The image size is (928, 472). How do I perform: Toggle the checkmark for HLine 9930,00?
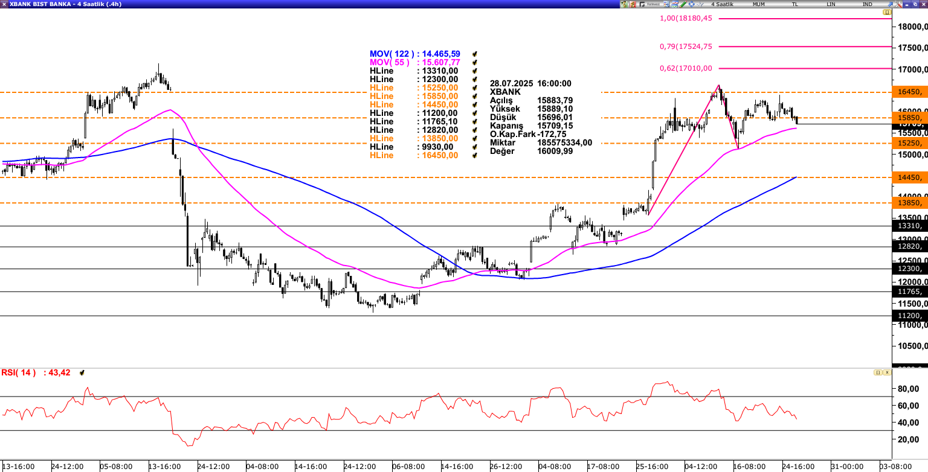click(x=475, y=147)
